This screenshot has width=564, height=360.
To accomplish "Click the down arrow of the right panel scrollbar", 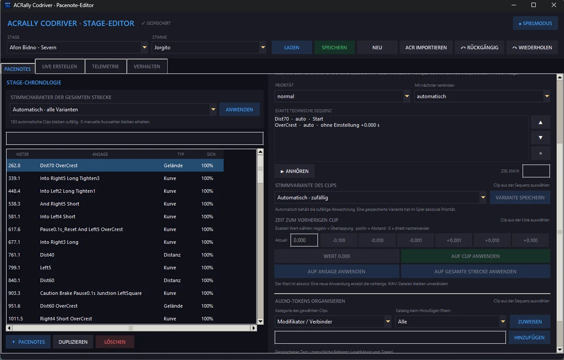I will click(x=560, y=349).
